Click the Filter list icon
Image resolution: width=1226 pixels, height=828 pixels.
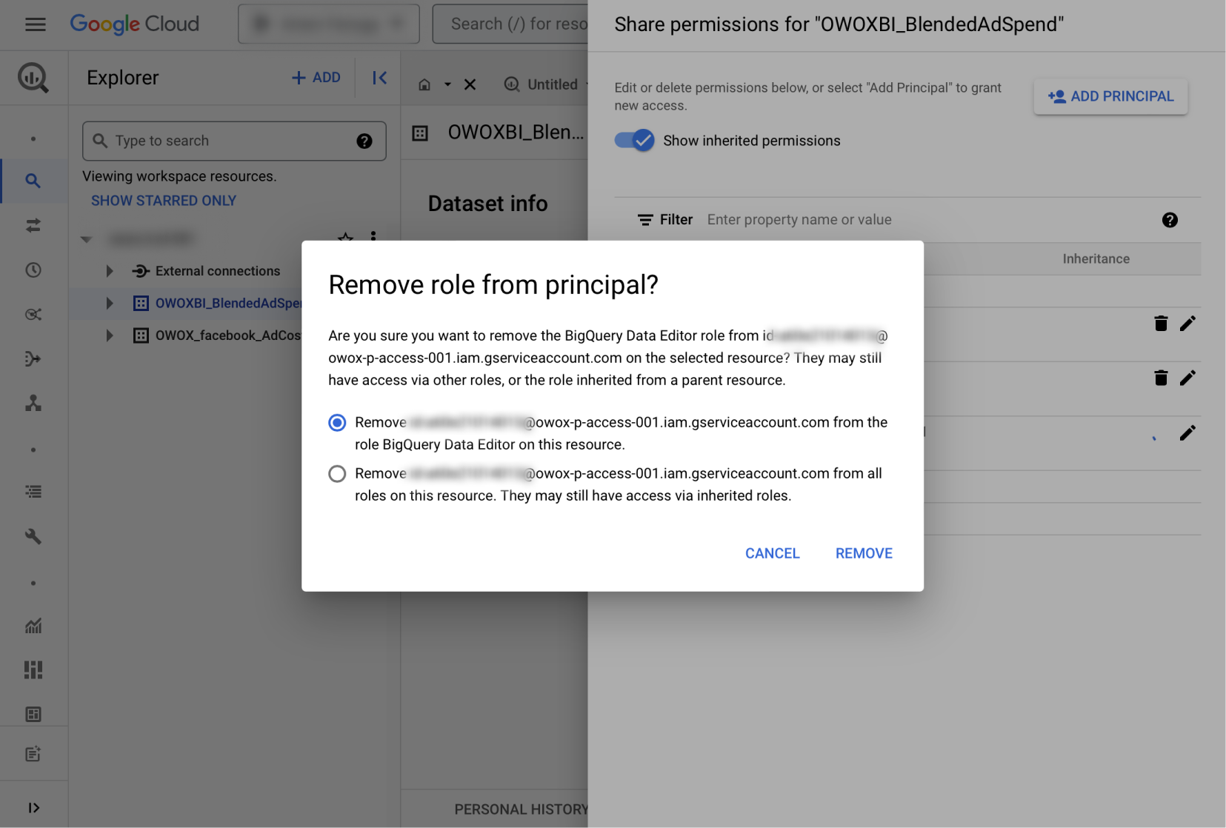click(645, 220)
